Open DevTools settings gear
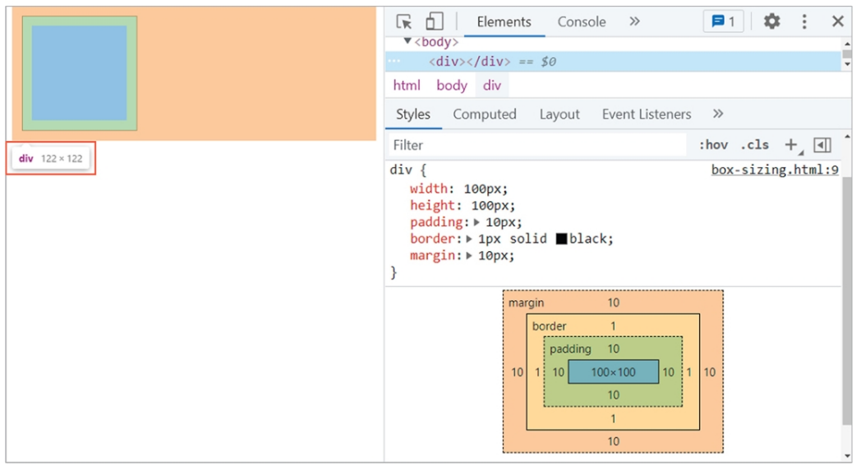 coord(771,21)
